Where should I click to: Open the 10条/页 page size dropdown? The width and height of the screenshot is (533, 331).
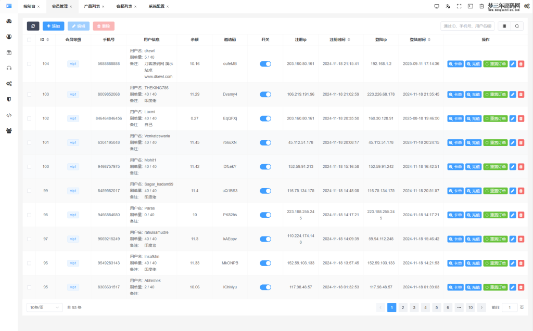(x=44, y=308)
